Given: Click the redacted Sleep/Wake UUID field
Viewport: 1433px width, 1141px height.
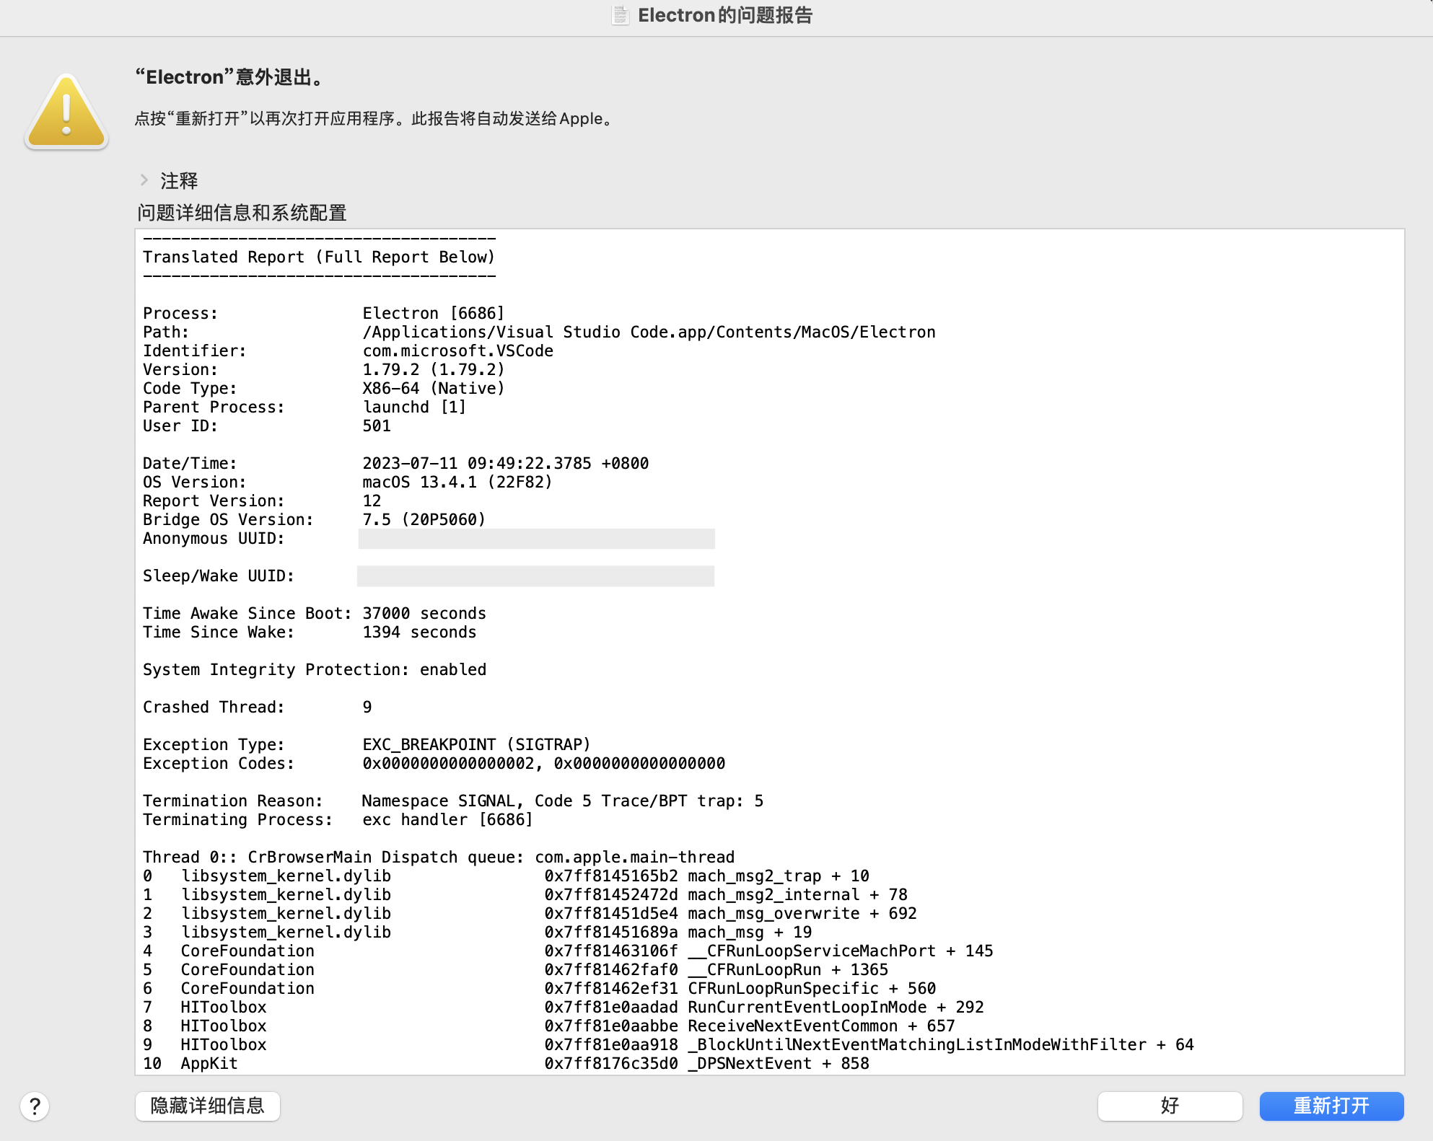Looking at the screenshot, I should (x=536, y=576).
